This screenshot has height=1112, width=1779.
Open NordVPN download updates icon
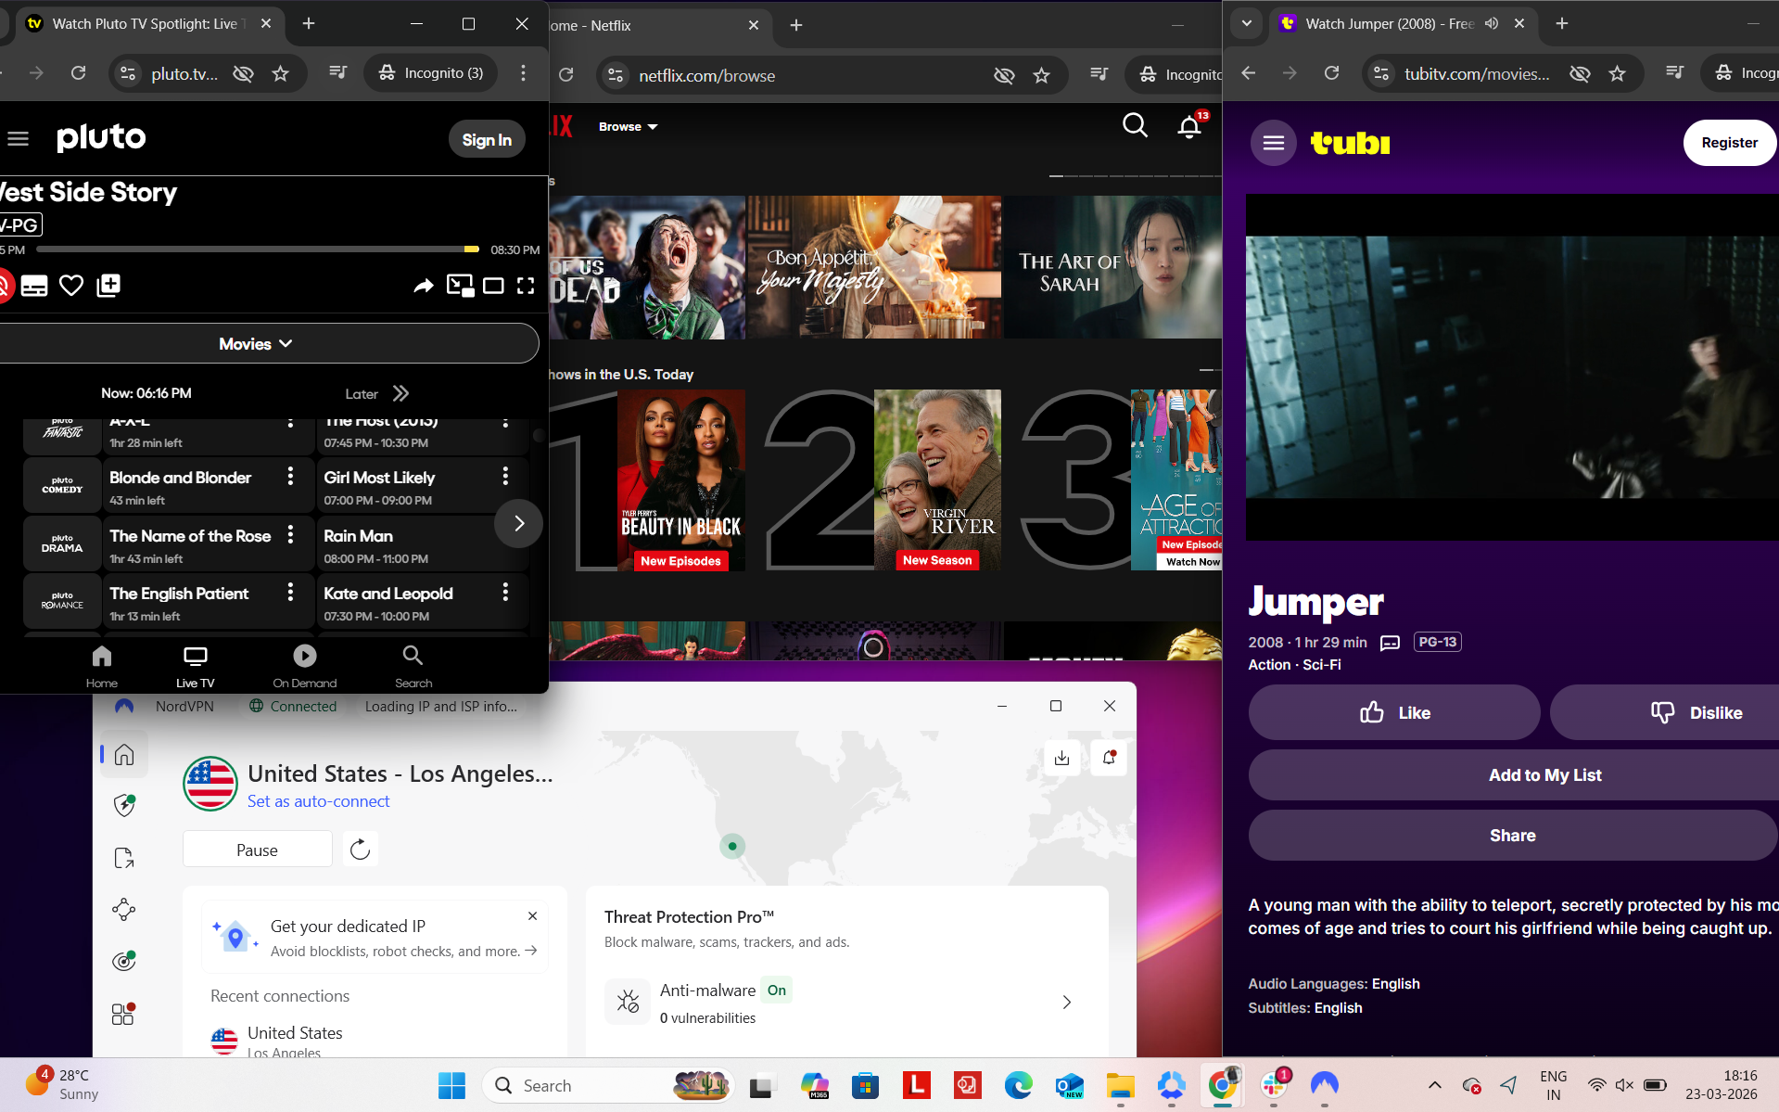click(1062, 758)
